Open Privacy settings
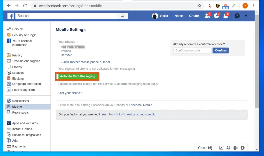Screen dimensions: 264x156 (x=17, y=55)
